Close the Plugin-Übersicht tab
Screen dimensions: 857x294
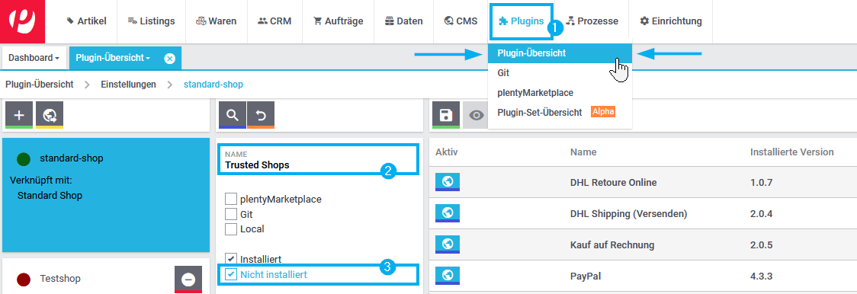click(169, 59)
